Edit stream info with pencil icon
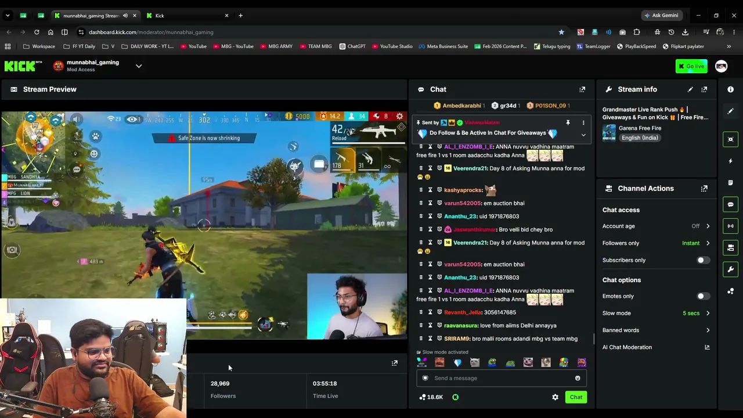This screenshot has height=418, width=743. pyautogui.click(x=690, y=89)
